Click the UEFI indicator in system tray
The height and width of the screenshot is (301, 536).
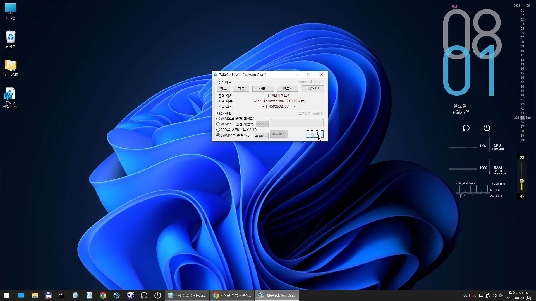[466, 295]
